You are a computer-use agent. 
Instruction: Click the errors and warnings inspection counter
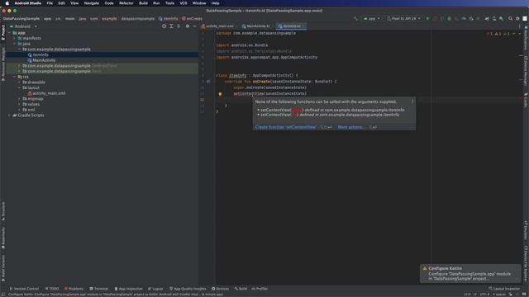498,34
